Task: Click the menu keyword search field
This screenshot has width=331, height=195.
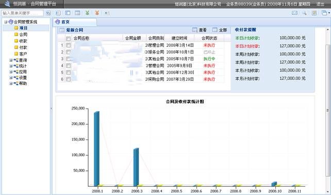Action: click(x=22, y=13)
